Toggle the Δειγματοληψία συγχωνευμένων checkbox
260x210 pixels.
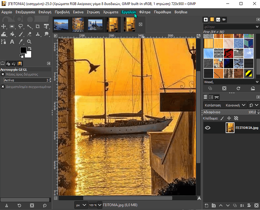point(3,87)
